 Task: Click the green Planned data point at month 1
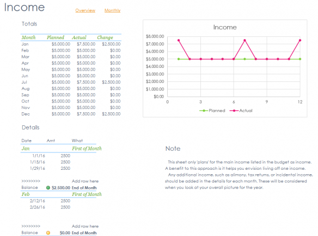point(179,59)
